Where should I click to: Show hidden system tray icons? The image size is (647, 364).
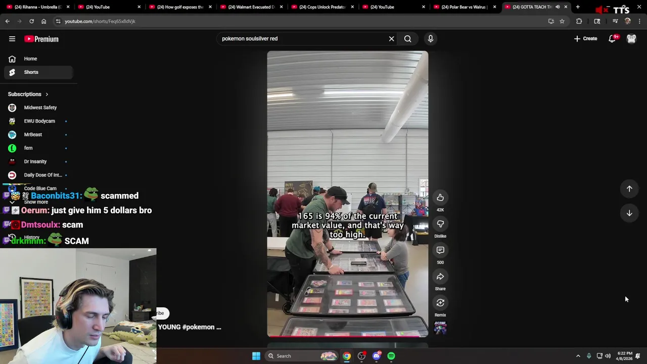(578, 356)
